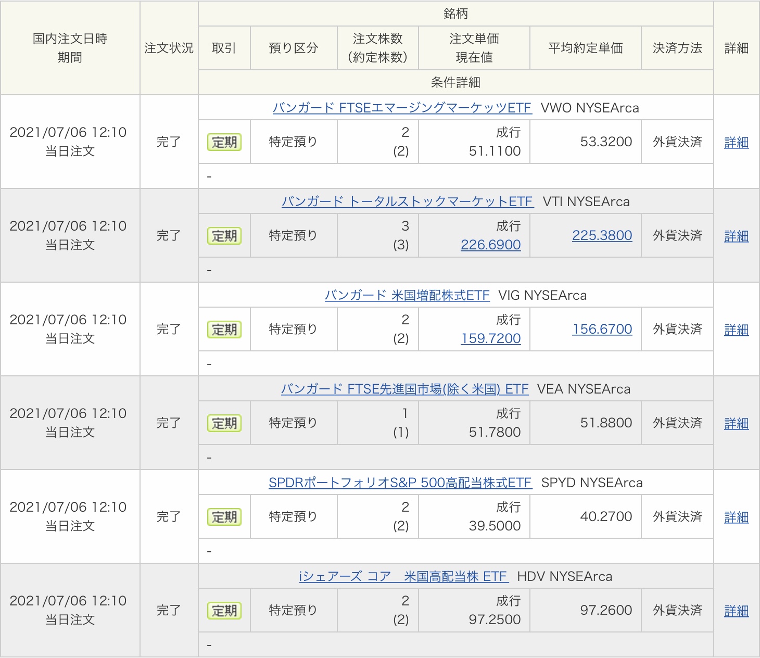The image size is (760, 658).
Task: Click the 条件詳細 header cell
Action: 455,82
